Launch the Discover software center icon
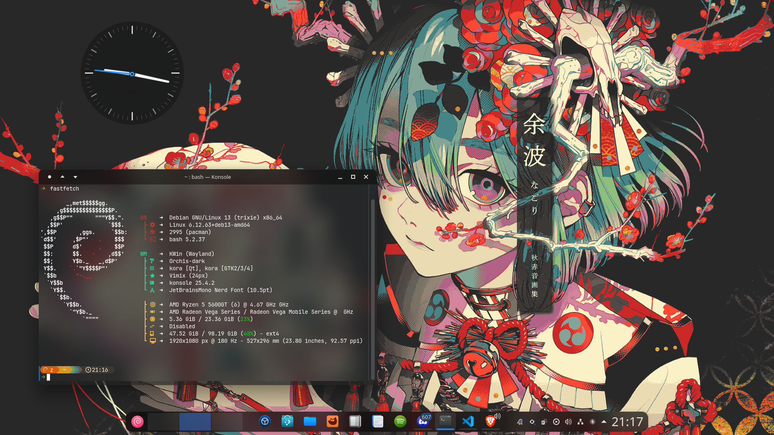The height and width of the screenshot is (435, 774). coord(287,421)
